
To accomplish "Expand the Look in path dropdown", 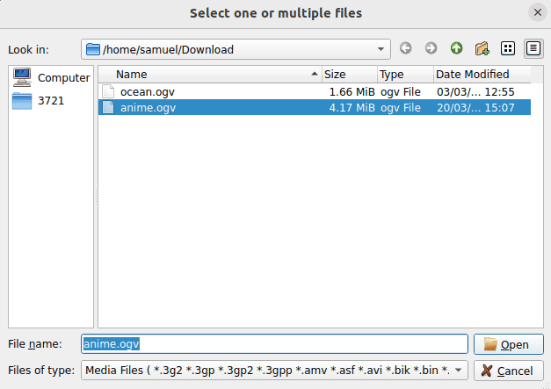I will click(x=381, y=49).
